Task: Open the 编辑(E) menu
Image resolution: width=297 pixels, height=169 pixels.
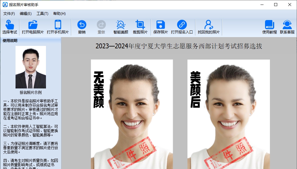Action: click(x=26, y=14)
